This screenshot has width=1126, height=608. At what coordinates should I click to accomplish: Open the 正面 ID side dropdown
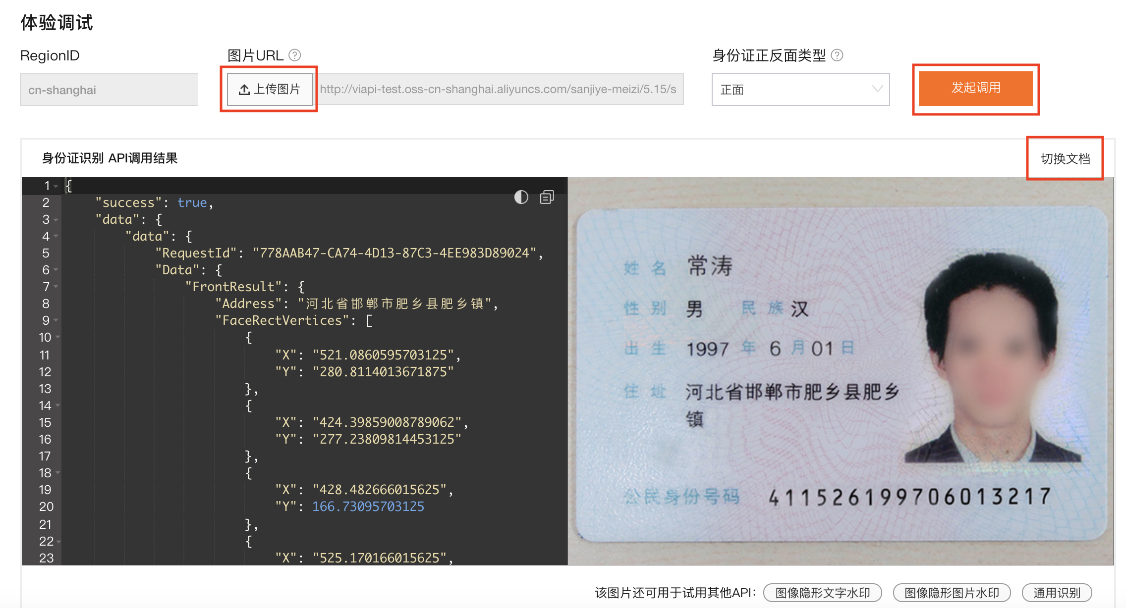pos(800,90)
